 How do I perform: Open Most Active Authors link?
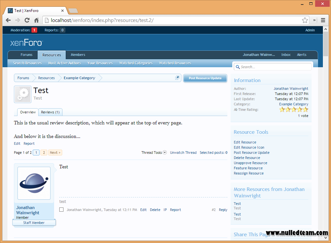(64, 63)
